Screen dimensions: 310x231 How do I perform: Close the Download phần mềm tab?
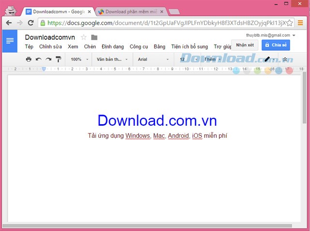pos(162,12)
